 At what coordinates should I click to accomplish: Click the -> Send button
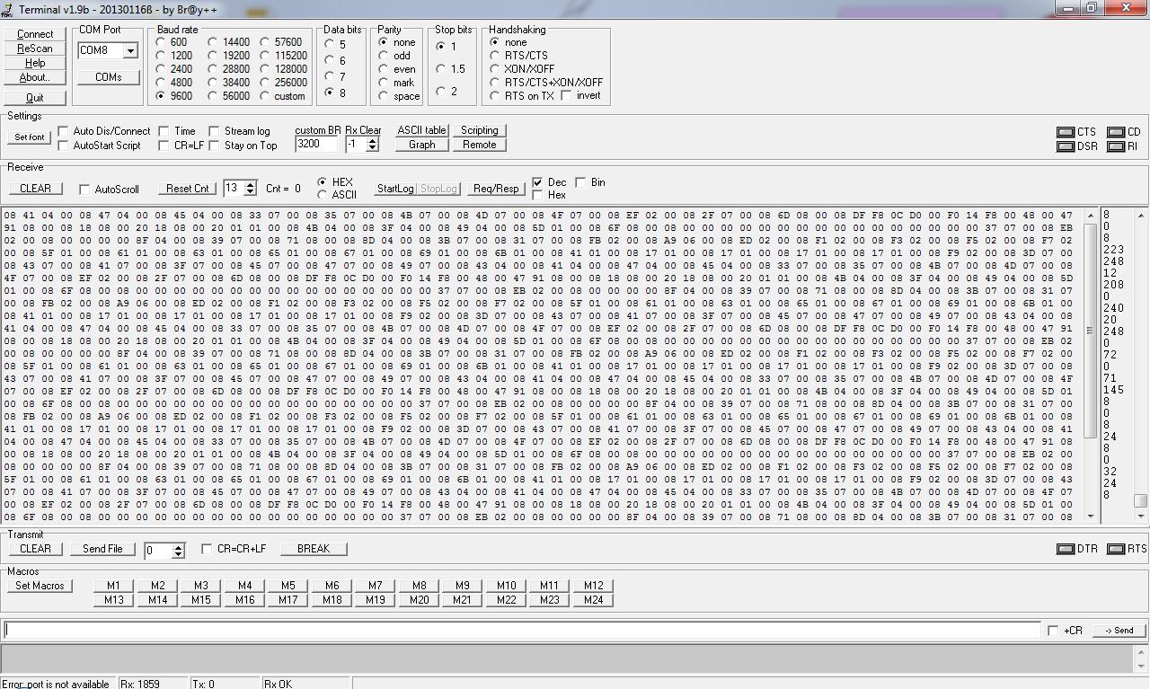point(1119,631)
